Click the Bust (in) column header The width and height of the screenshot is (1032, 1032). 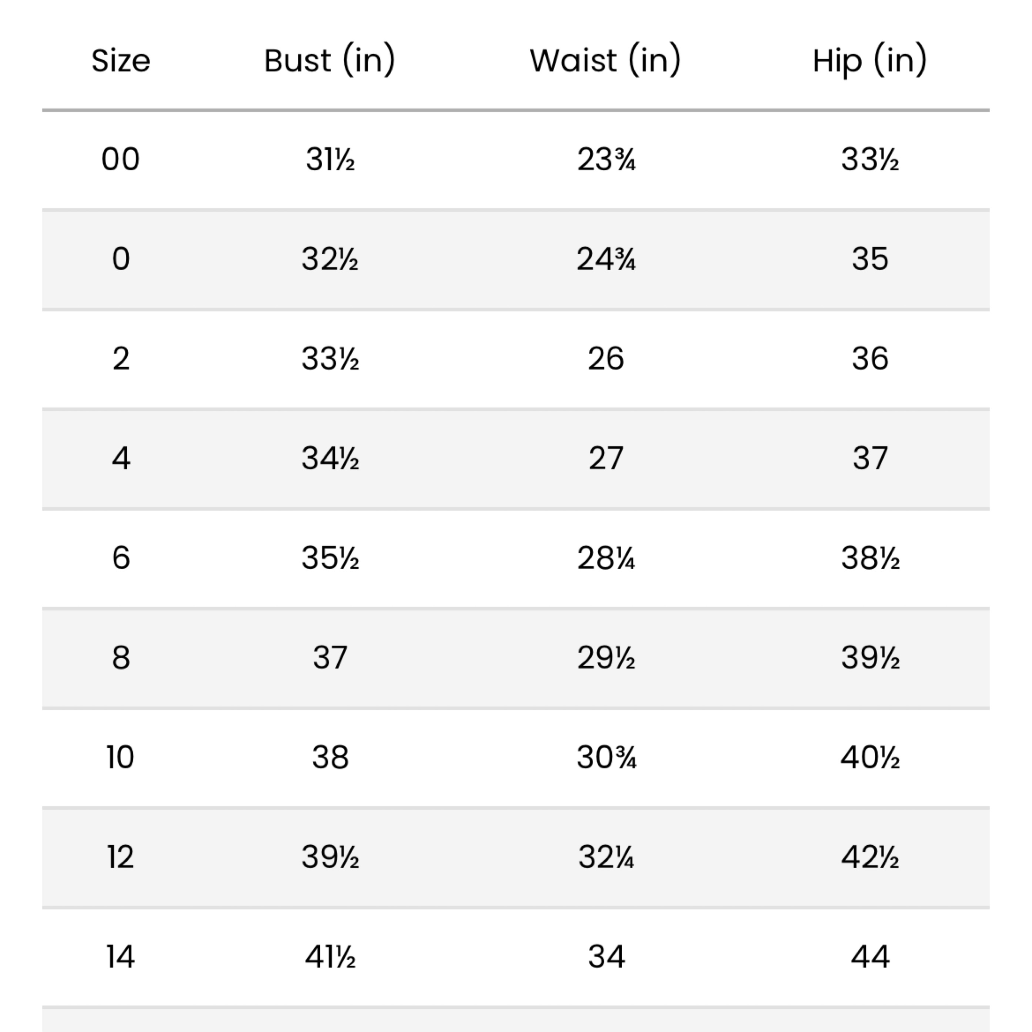[x=330, y=60]
